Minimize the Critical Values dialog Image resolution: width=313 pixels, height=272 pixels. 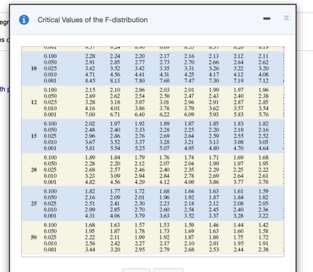[x=267, y=19]
